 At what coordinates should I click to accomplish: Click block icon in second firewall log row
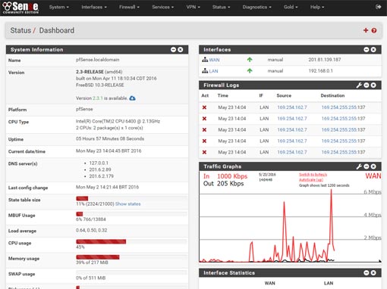click(204, 119)
